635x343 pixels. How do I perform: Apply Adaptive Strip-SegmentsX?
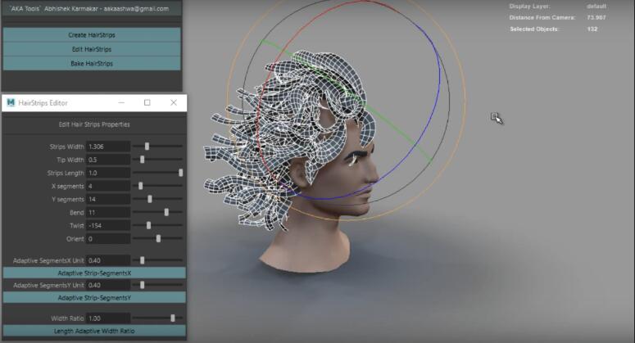pos(94,273)
